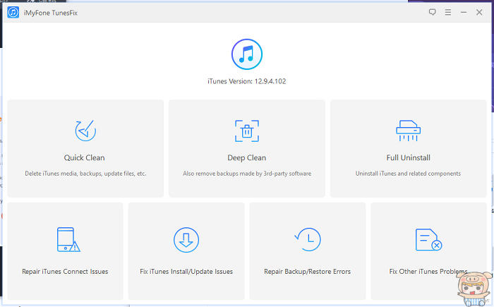Open the hamburger menu in title bar
The image size is (494, 307).
click(448, 12)
